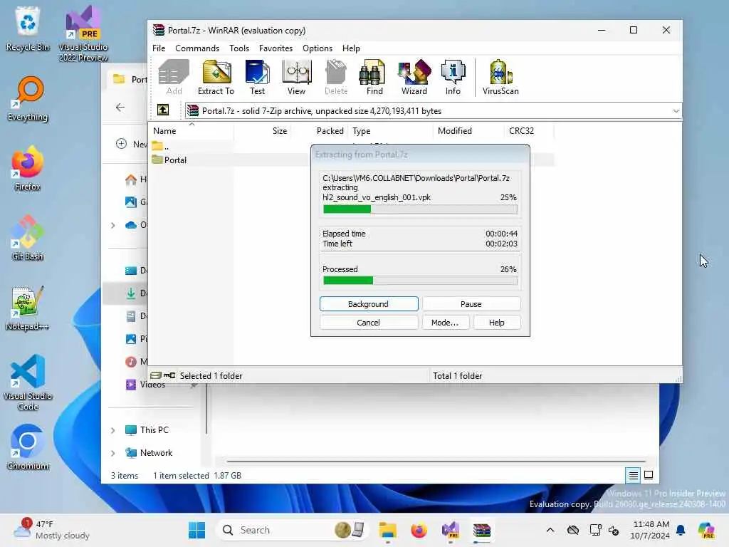Expand the archive path dropdown
The image size is (729, 547).
[676, 110]
